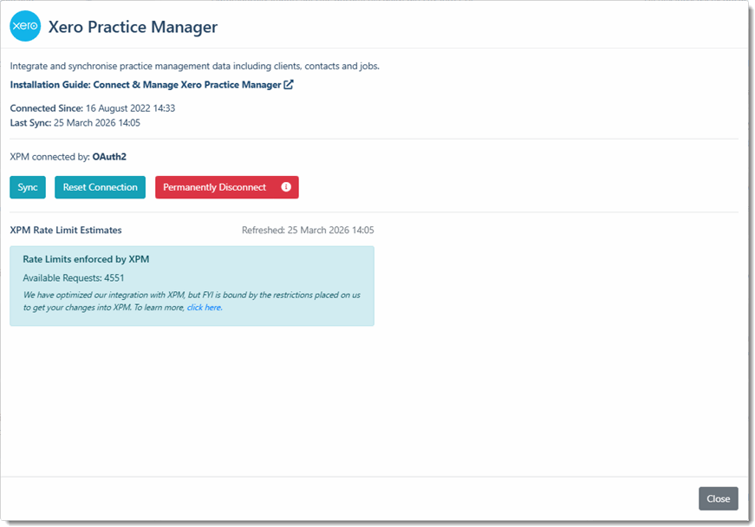
Task: Click the info icon on Permanently Disconnect
Action: 286,186
